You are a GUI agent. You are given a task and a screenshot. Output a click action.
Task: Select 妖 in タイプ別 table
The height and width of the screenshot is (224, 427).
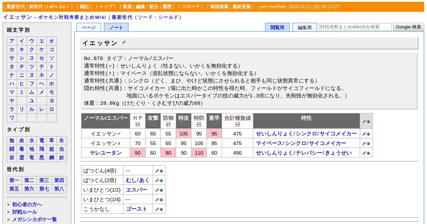[62, 158]
